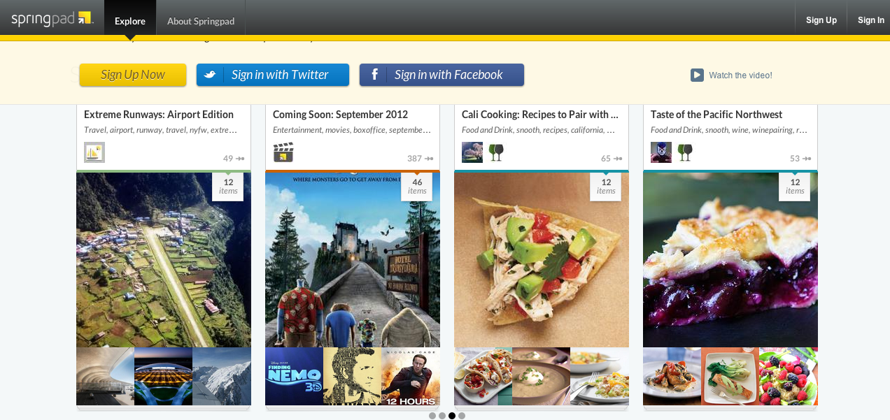Click the Sign In link in header
Screen dimensions: 890x420
pyautogui.click(x=871, y=20)
